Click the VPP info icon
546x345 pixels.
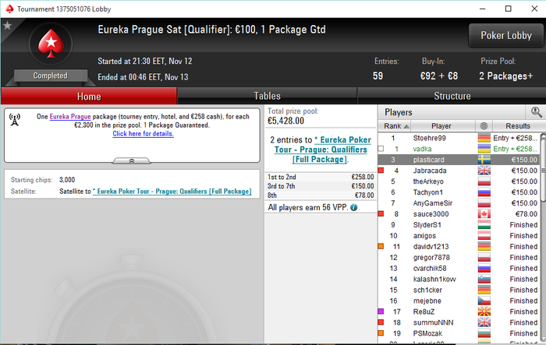[x=354, y=208]
